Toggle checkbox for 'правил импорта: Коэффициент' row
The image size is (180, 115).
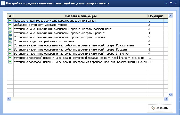pos(10,29)
